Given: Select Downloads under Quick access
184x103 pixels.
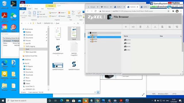Looking at the screenshot, I should (29, 35).
